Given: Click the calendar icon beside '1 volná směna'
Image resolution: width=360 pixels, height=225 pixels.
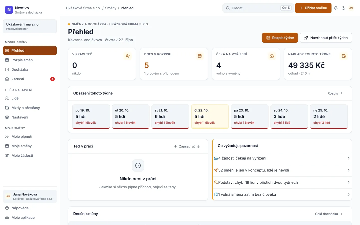Looking at the screenshot, I should pyautogui.click(x=216, y=194).
